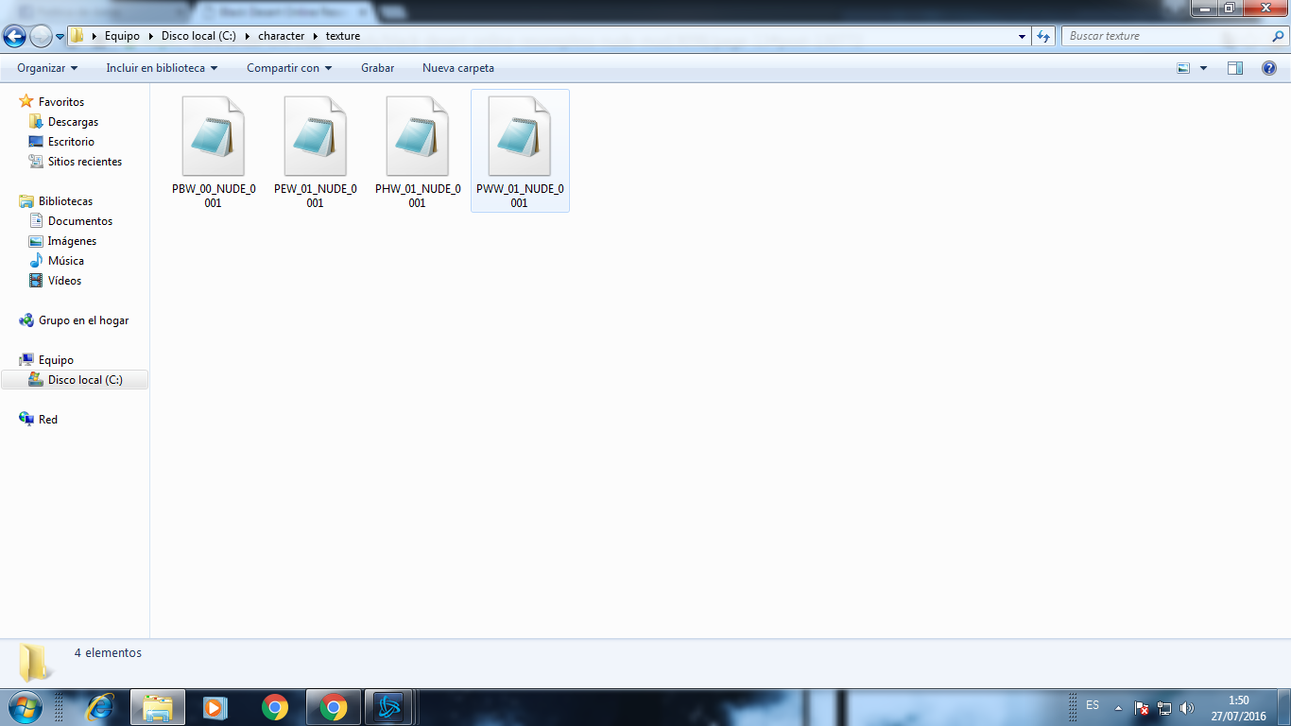Open the Compartir con menu
Viewport: 1291px width, 726px height.
(289, 68)
